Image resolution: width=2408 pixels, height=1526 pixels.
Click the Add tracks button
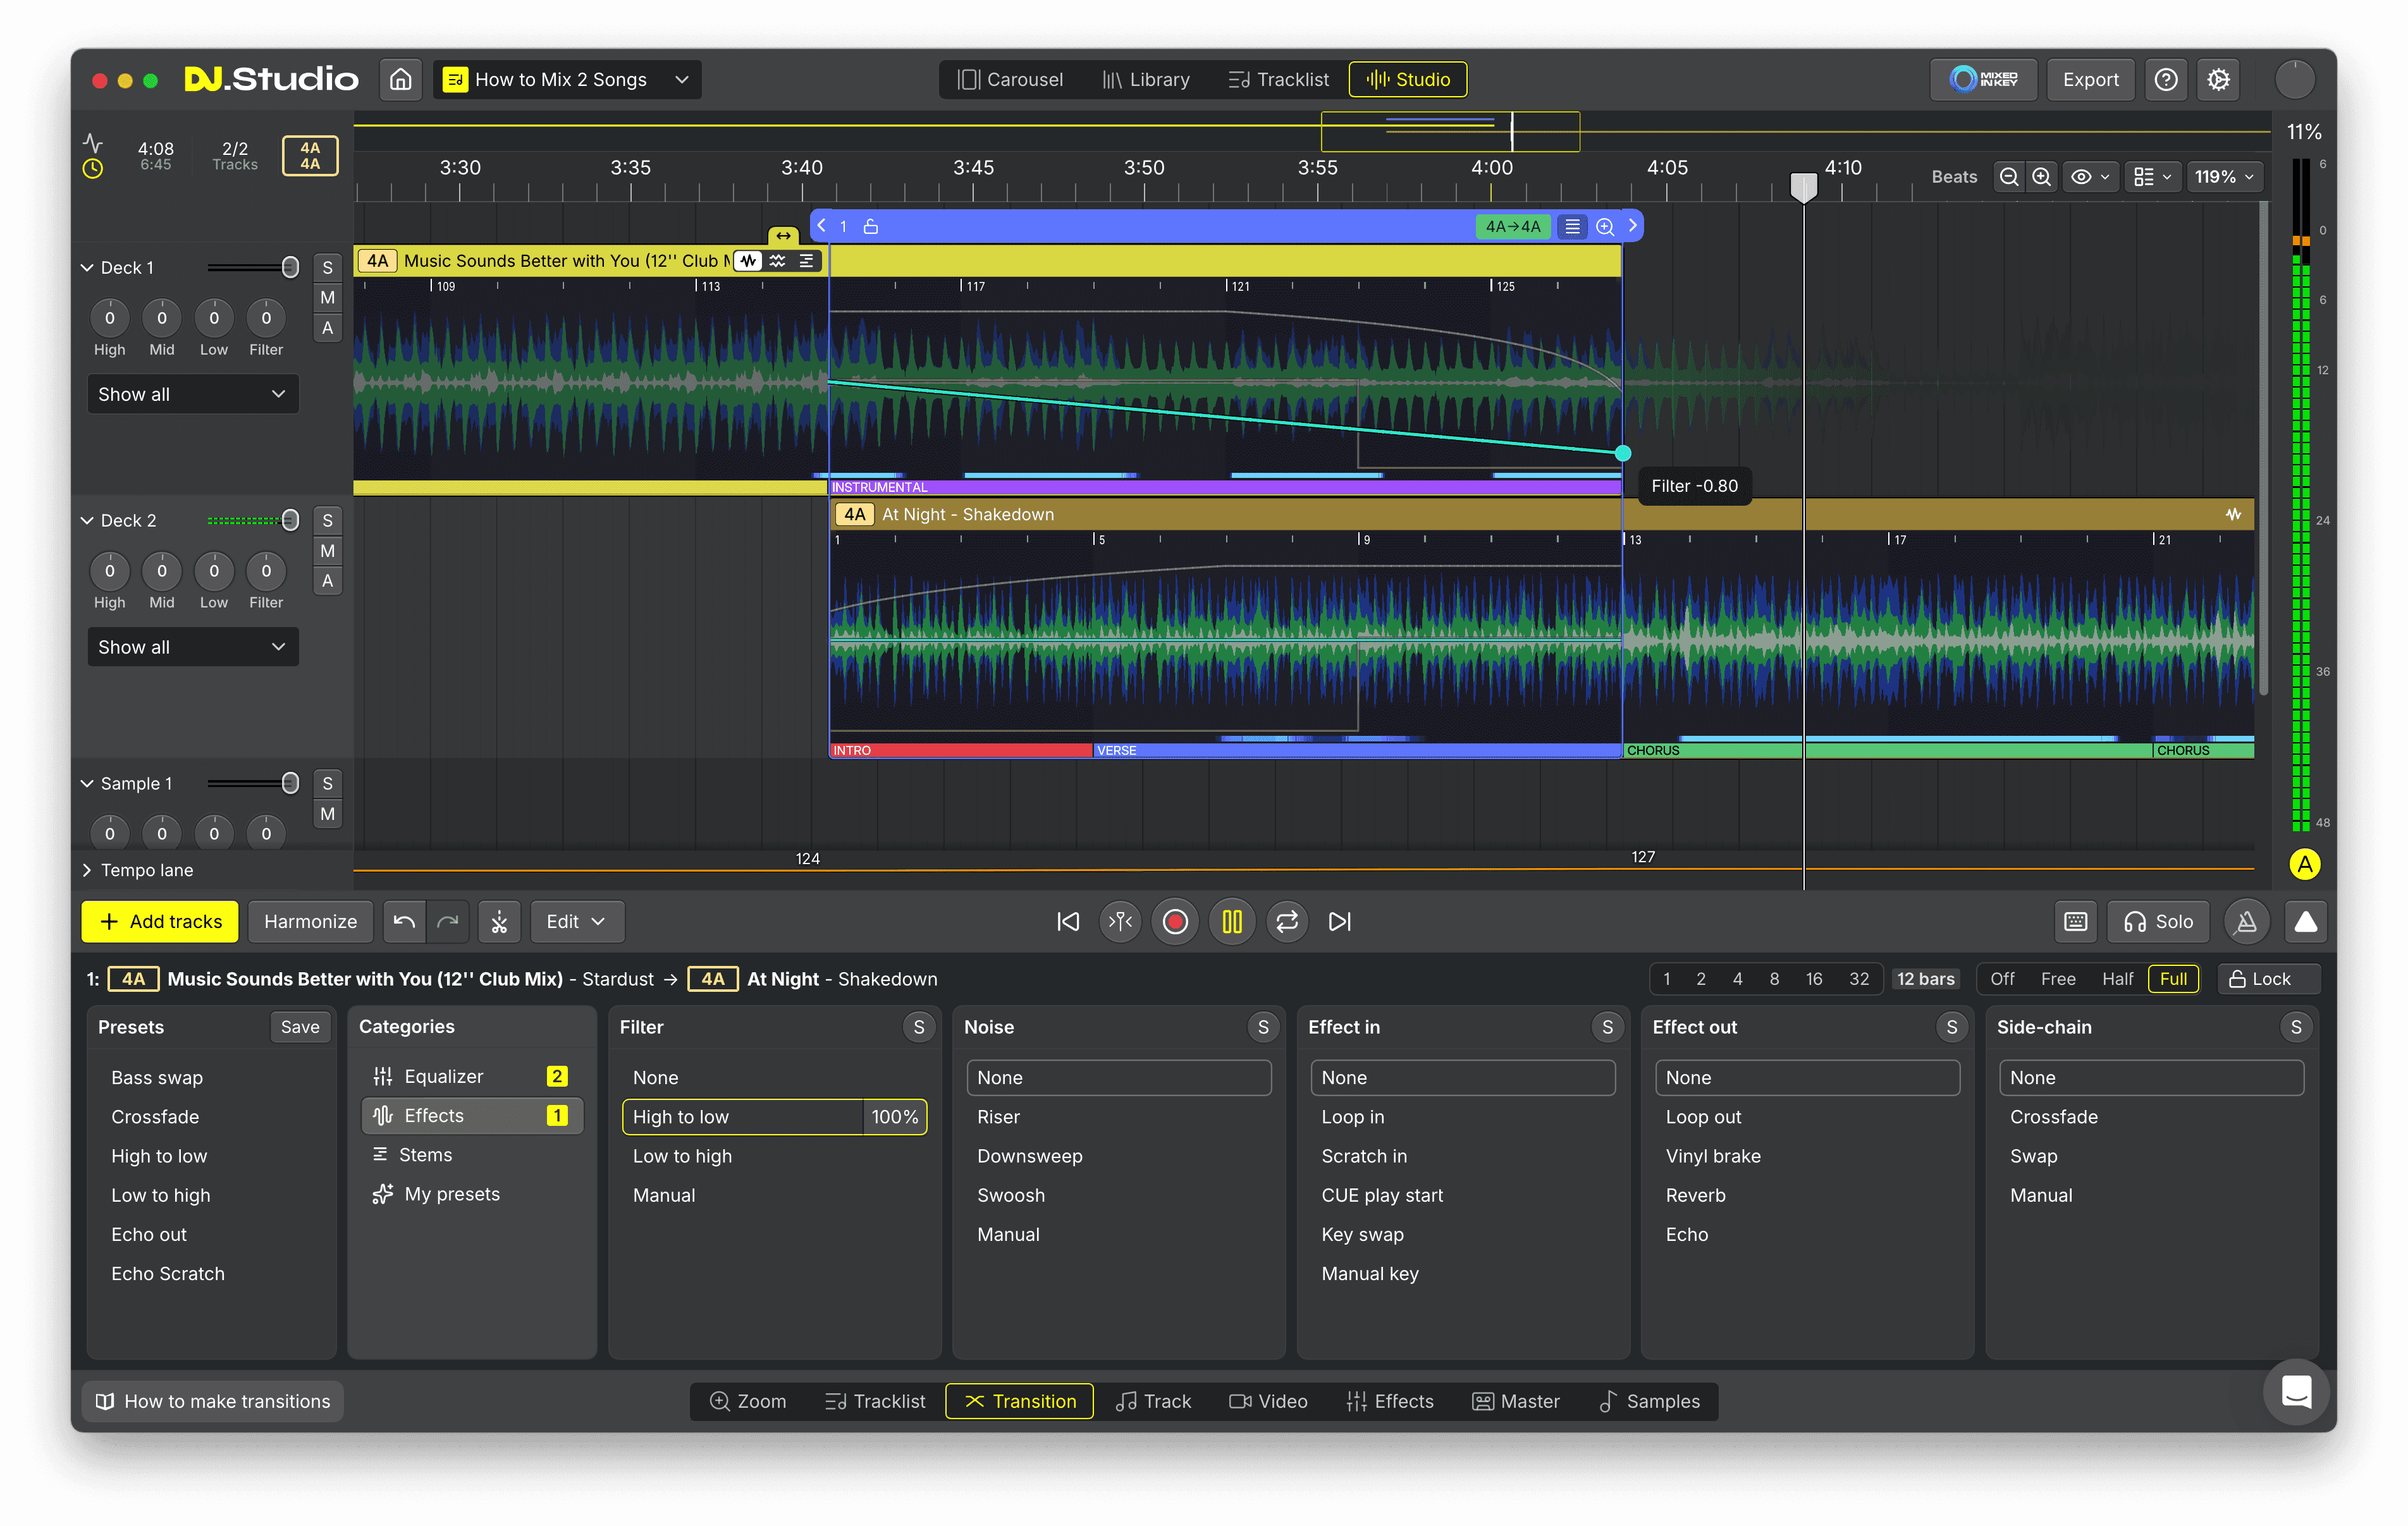click(x=160, y=921)
